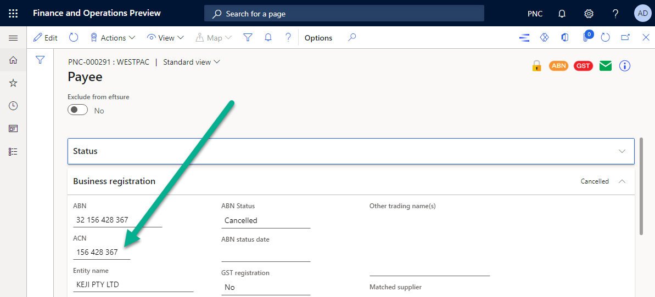Open the help question mark in header

coord(615,14)
